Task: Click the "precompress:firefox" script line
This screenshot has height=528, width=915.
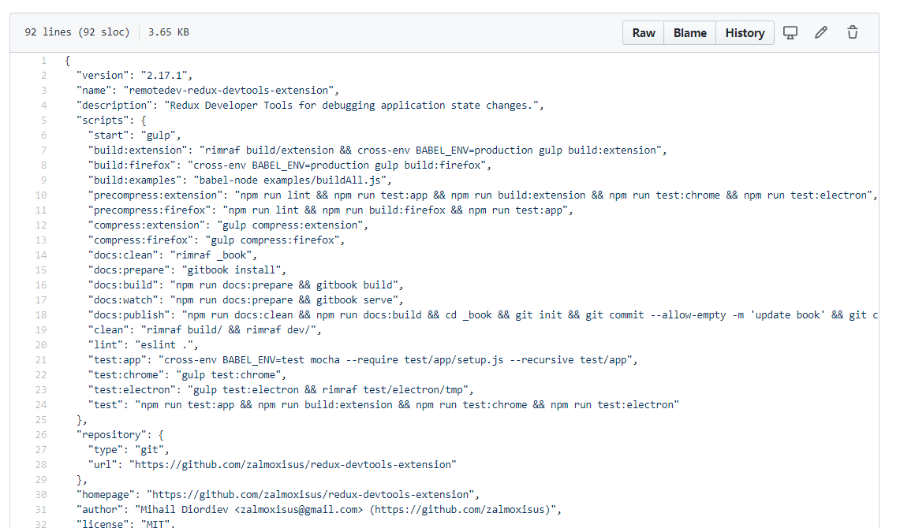Action: (x=331, y=210)
